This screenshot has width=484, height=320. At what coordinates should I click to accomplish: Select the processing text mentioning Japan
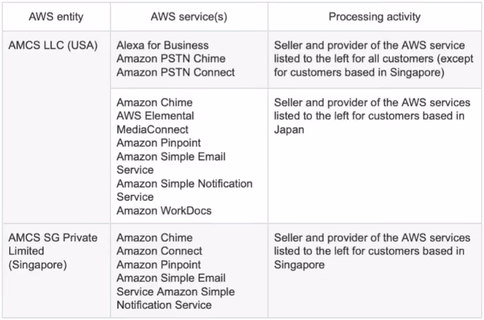tap(372, 116)
